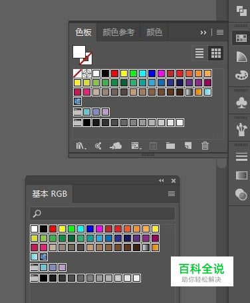Choose the None swatch in Swatches panel

[x=77, y=73]
